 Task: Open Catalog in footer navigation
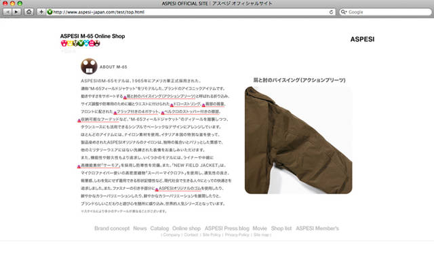(x=159, y=229)
